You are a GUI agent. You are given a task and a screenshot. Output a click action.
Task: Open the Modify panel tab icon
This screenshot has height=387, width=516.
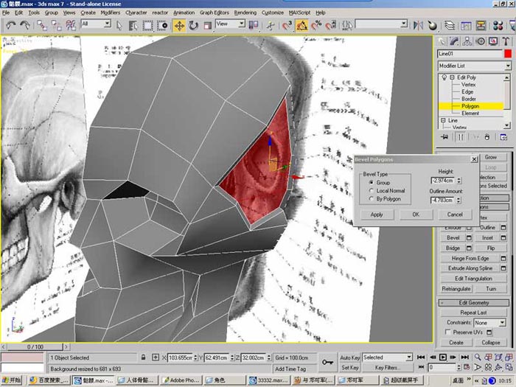click(x=454, y=41)
